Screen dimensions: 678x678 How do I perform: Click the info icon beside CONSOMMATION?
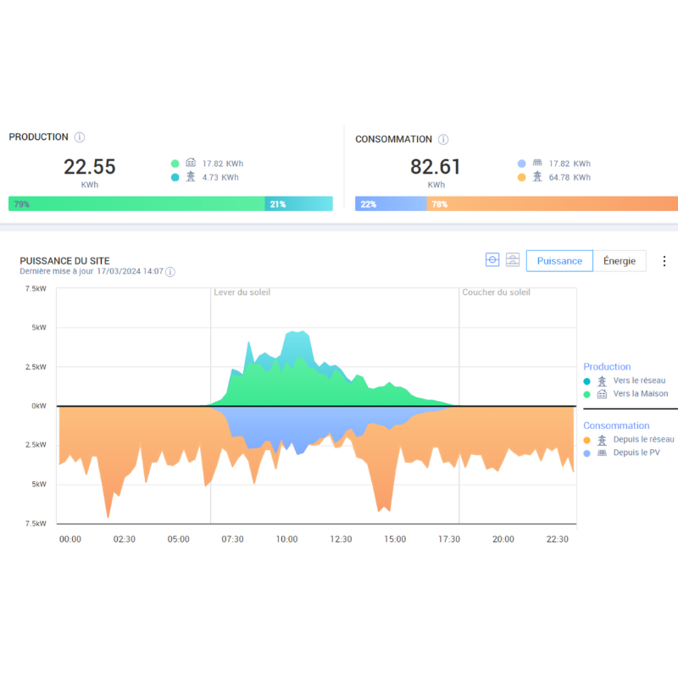(x=443, y=140)
